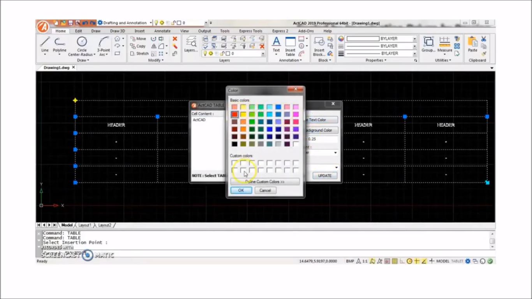The height and width of the screenshot is (299, 532).
Task: Click Define Custom Colors button
Action: (265, 182)
